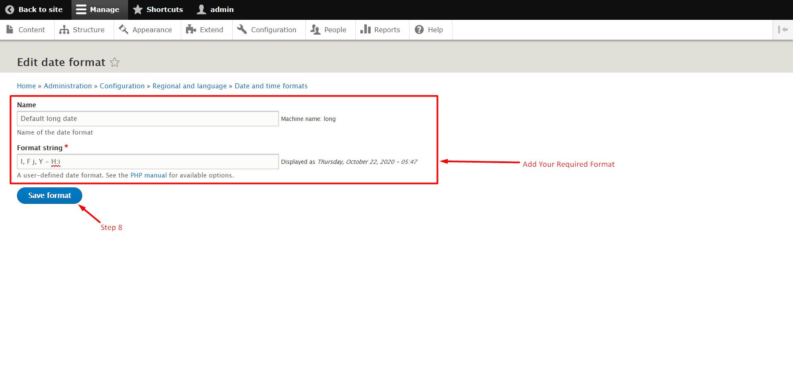Open the Configuration wrench icon
The image size is (793, 371).
(242, 29)
